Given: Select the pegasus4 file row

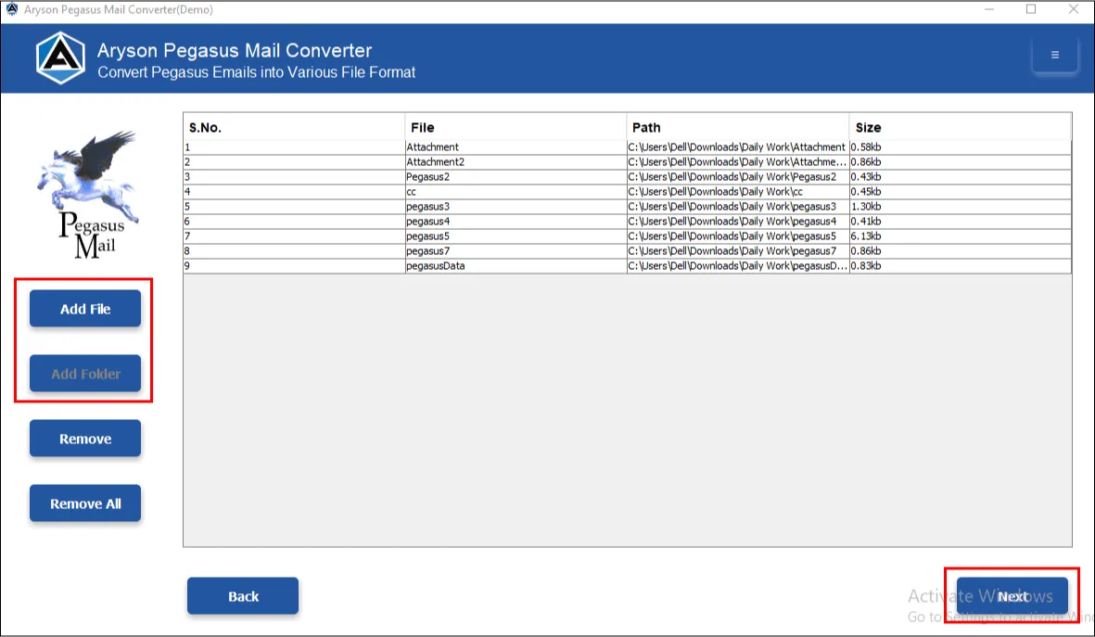Looking at the screenshot, I should coord(627,222).
